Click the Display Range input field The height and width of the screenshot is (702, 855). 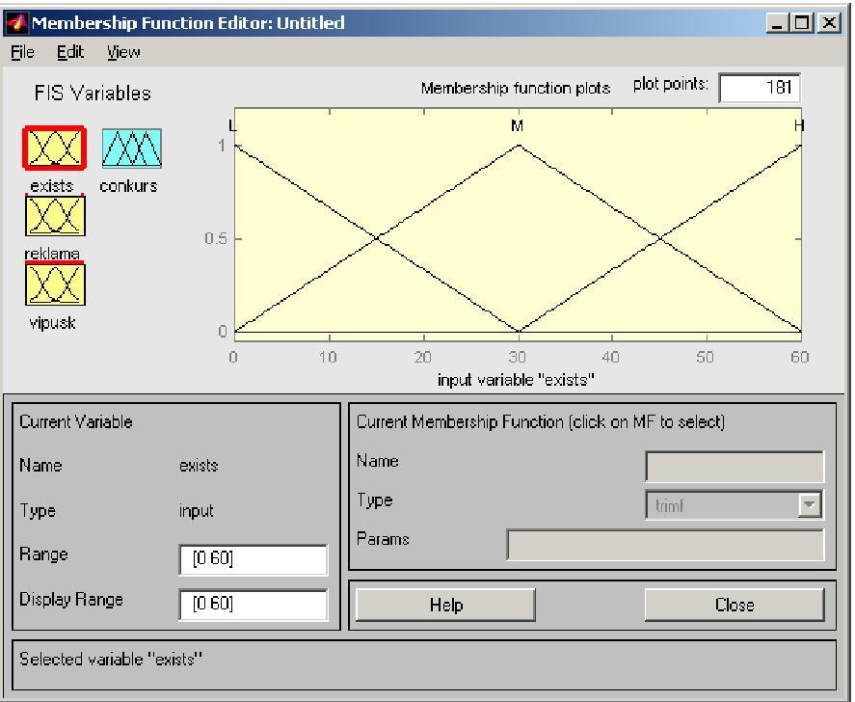(x=253, y=604)
